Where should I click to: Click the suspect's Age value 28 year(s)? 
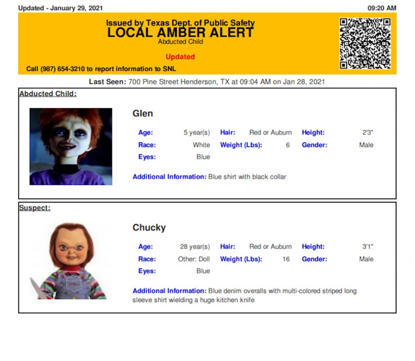[195, 247]
